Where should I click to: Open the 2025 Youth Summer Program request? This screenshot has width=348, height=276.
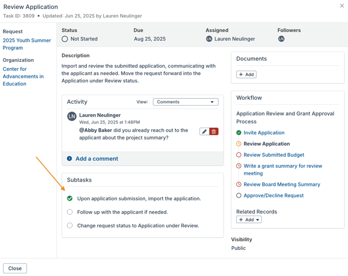[x=26, y=44]
